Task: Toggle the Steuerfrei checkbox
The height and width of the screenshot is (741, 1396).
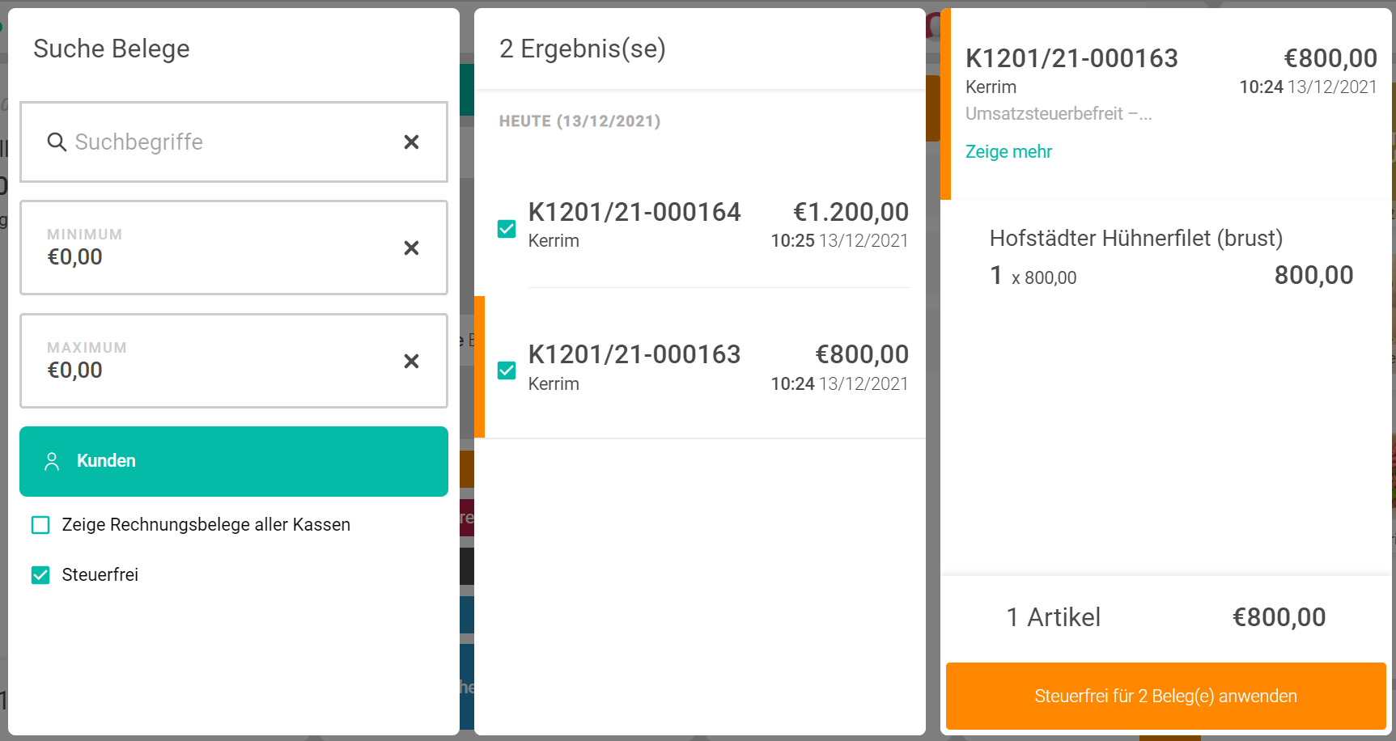Action: 40,575
